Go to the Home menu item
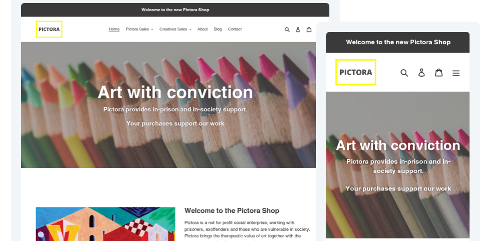 114,29
